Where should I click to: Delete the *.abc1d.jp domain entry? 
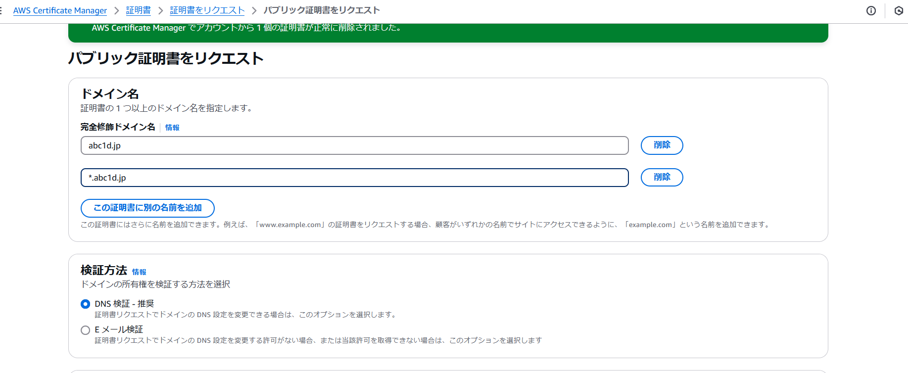(x=662, y=178)
